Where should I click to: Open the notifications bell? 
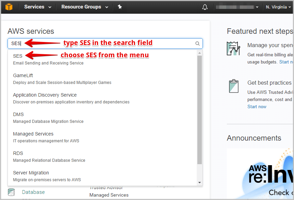205,7
